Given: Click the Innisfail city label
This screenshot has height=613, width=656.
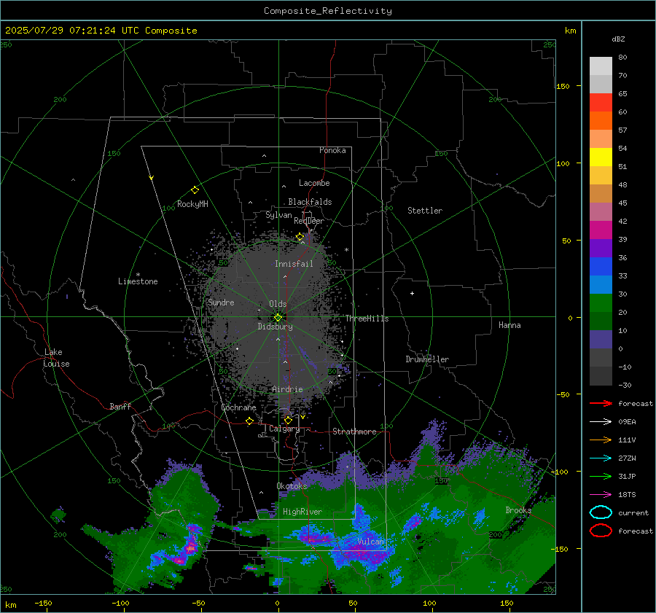Looking at the screenshot, I should pyautogui.click(x=294, y=264).
